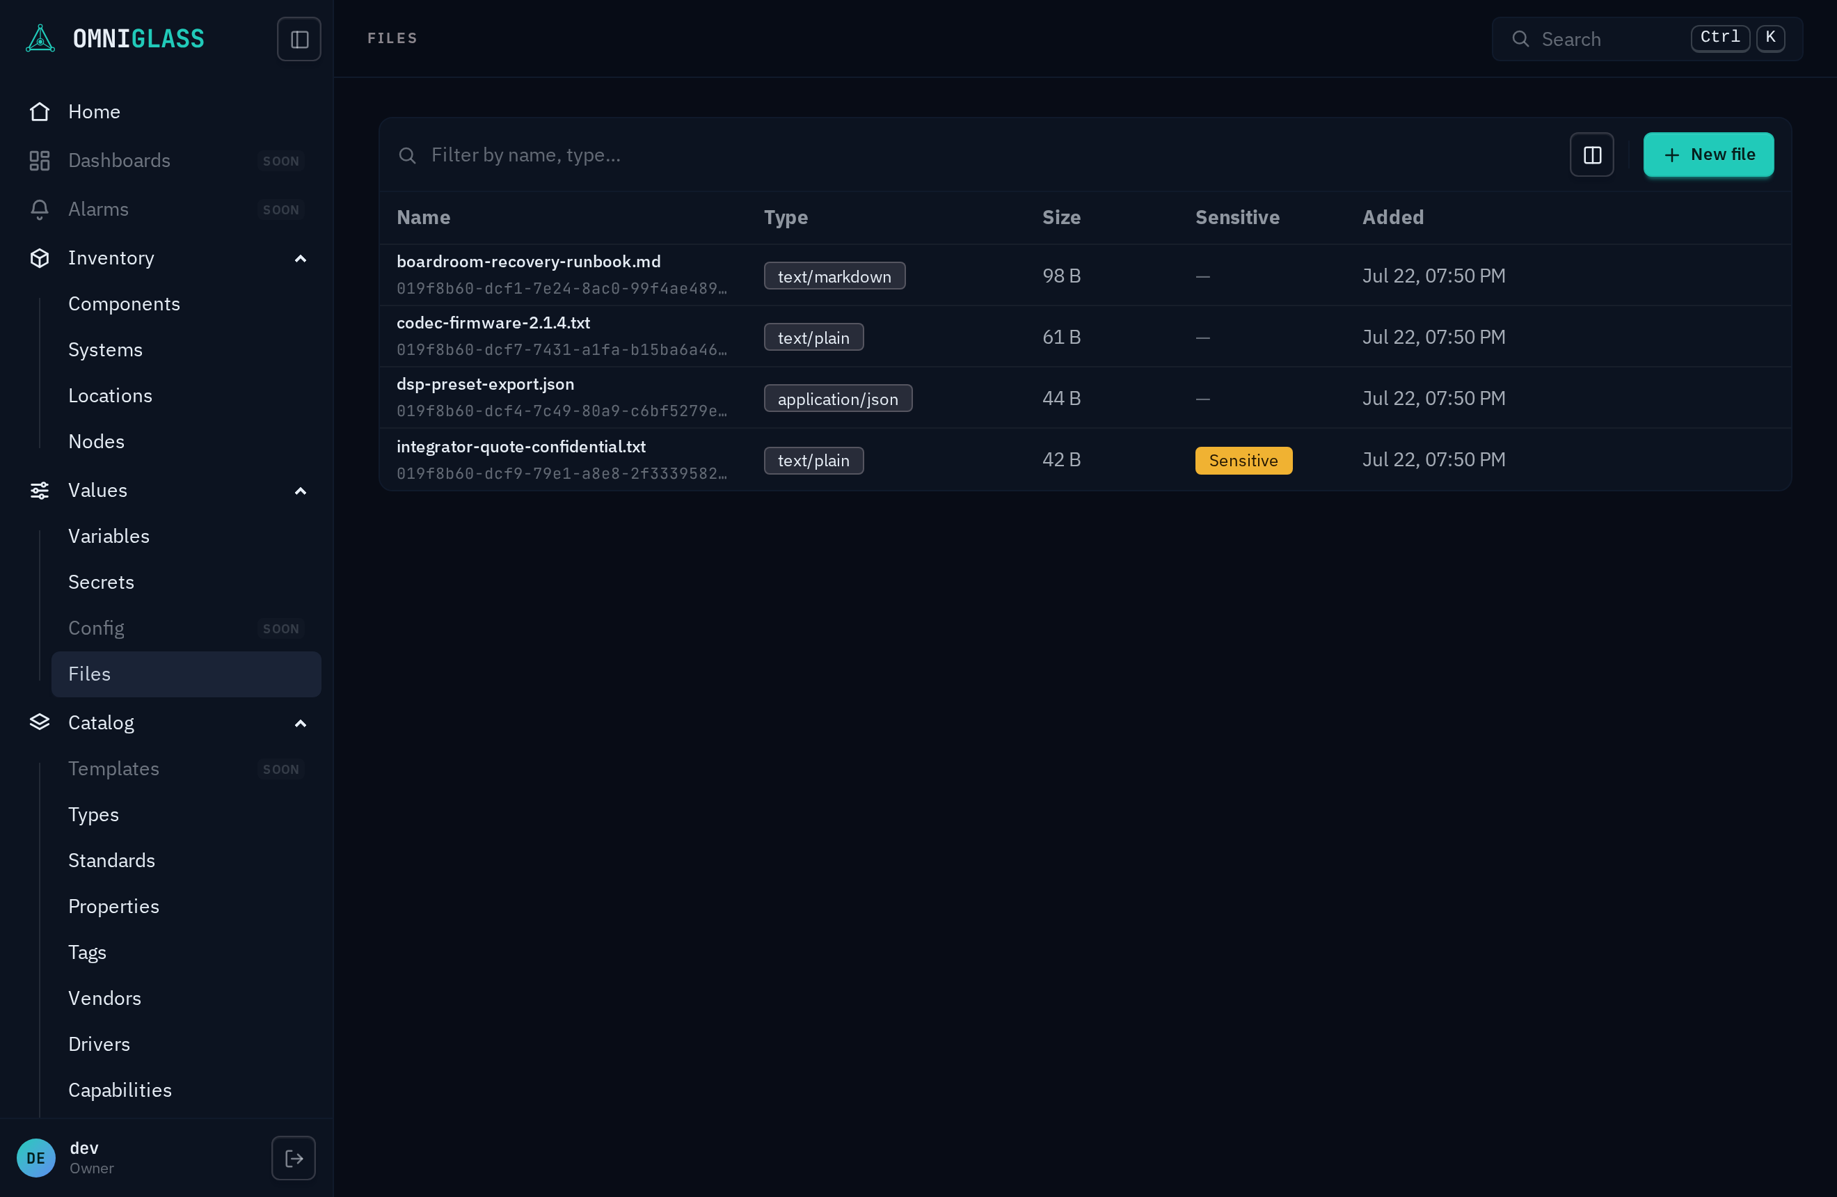This screenshot has width=1837, height=1197.
Task: Sort by the Type column header
Action: point(786,218)
